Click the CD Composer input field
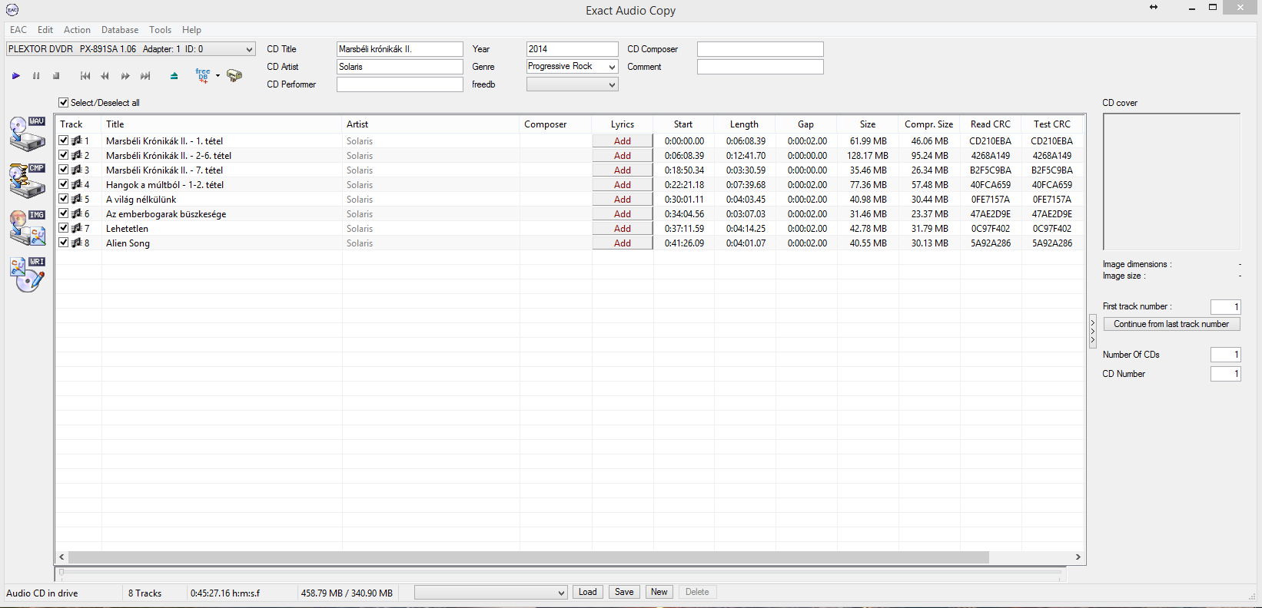The width and height of the screenshot is (1262, 608). pyautogui.click(x=759, y=49)
